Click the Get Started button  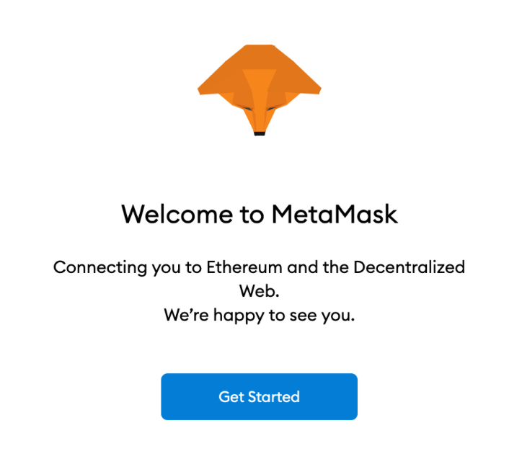pyautogui.click(x=259, y=396)
